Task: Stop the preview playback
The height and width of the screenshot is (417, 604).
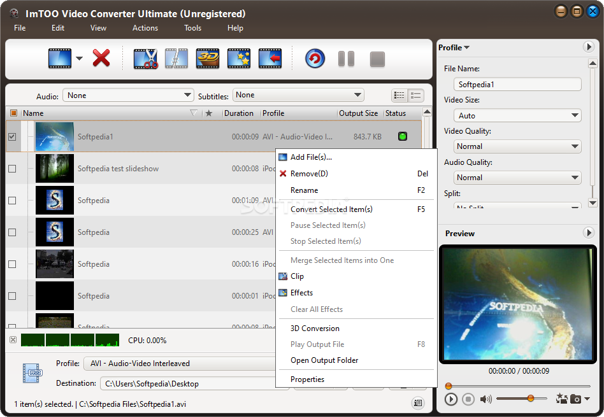Action: click(468, 399)
